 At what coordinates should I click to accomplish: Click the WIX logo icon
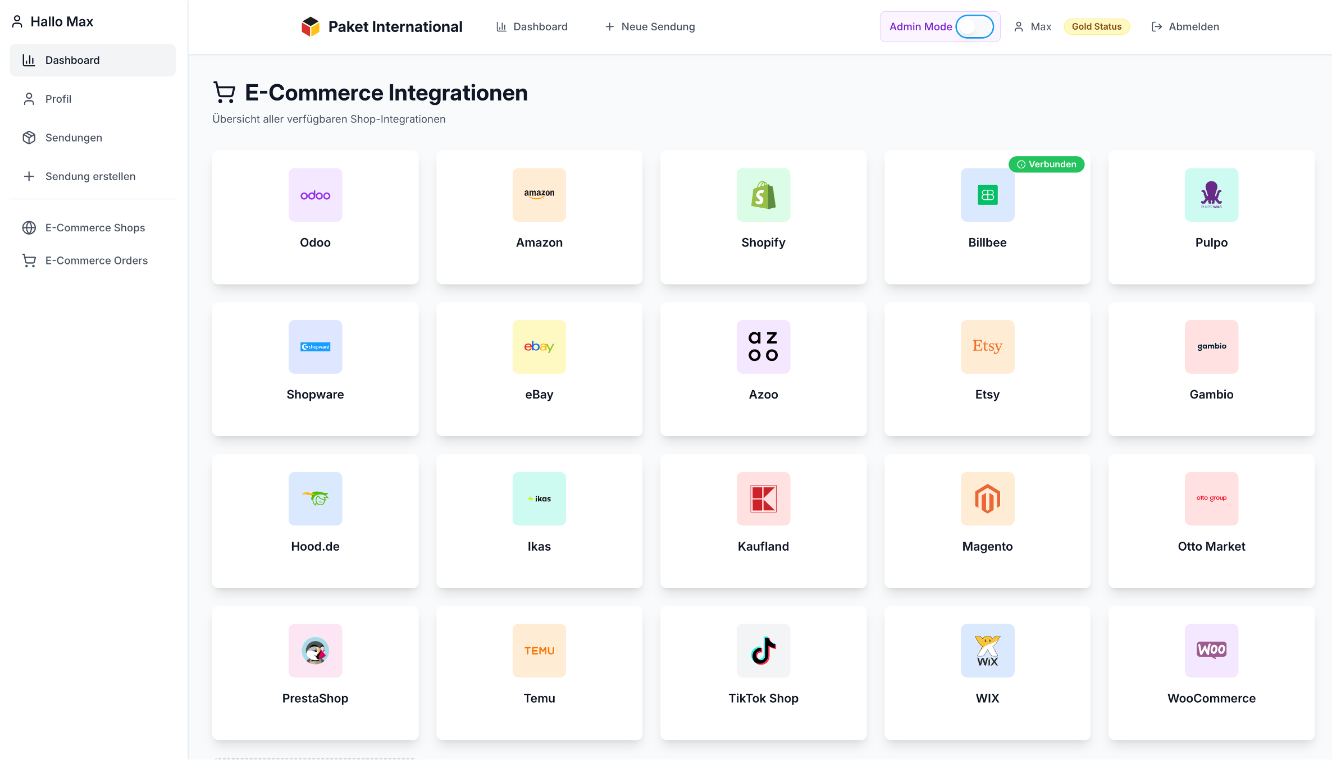click(987, 651)
